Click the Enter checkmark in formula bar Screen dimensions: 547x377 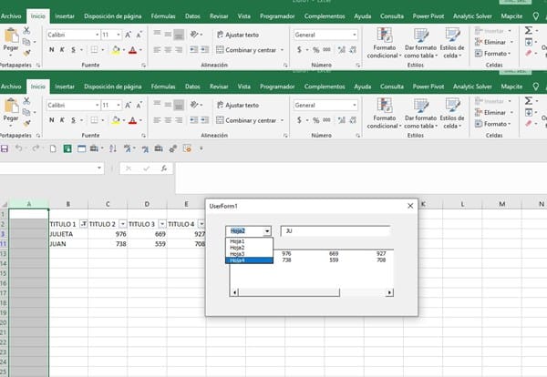click(147, 168)
